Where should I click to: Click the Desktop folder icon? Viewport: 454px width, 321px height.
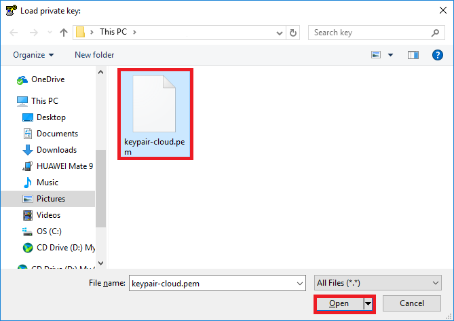[28, 117]
